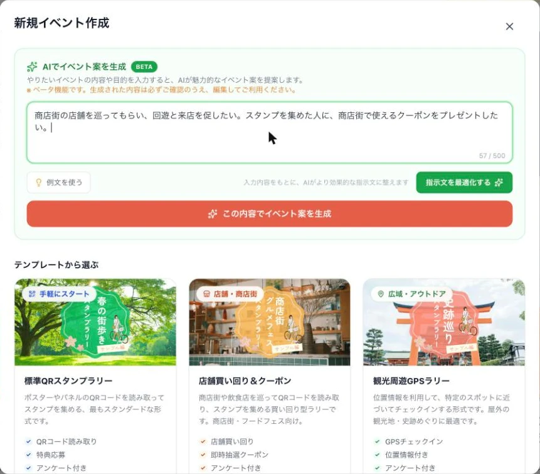Click the 新規イベント作成 dialog title
Screen dimensions: 540x474
point(61,23)
